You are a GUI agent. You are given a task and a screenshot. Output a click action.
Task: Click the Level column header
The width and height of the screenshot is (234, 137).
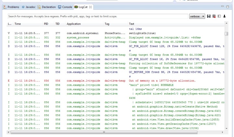pos(10,24)
